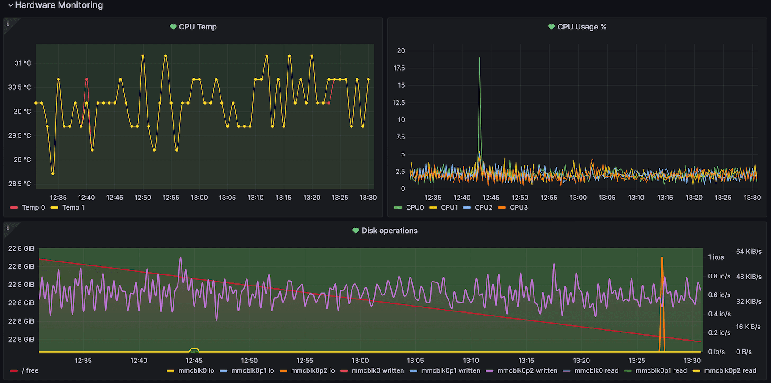The image size is (771, 383).
Task: Click the 28.5 °C axis label
Action: point(20,184)
